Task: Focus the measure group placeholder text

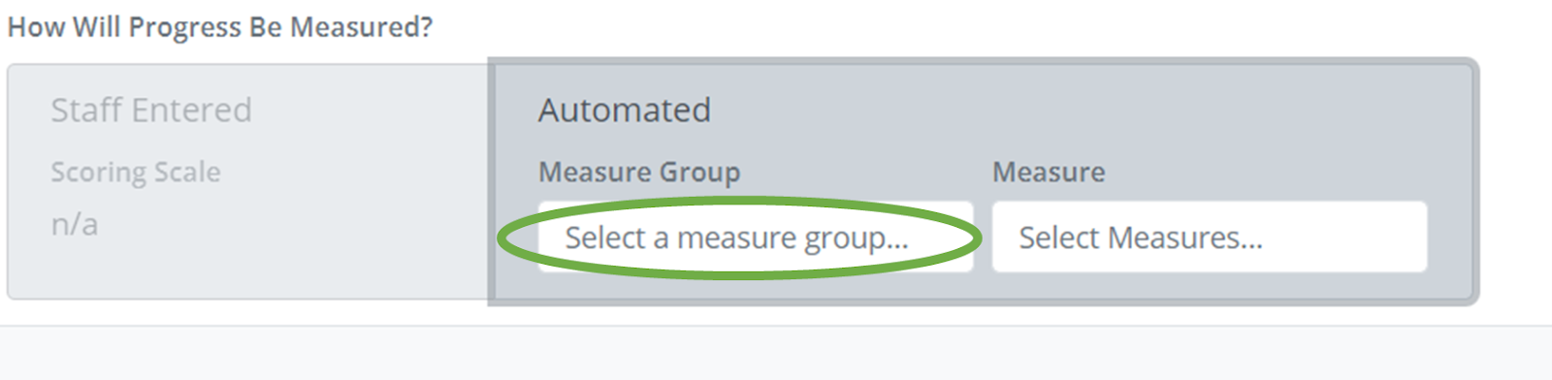Action: pos(737,237)
